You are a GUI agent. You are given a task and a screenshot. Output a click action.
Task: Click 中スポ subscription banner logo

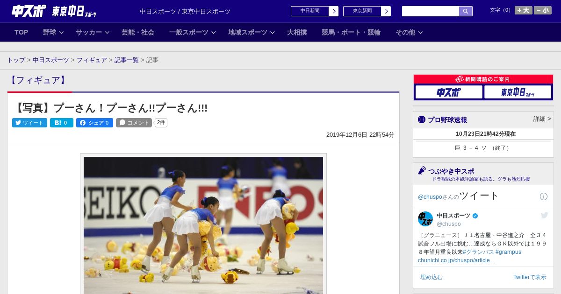tap(449, 92)
